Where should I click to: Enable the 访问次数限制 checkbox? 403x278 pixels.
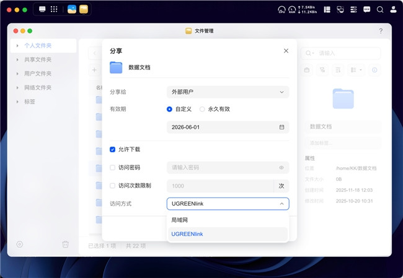point(113,186)
